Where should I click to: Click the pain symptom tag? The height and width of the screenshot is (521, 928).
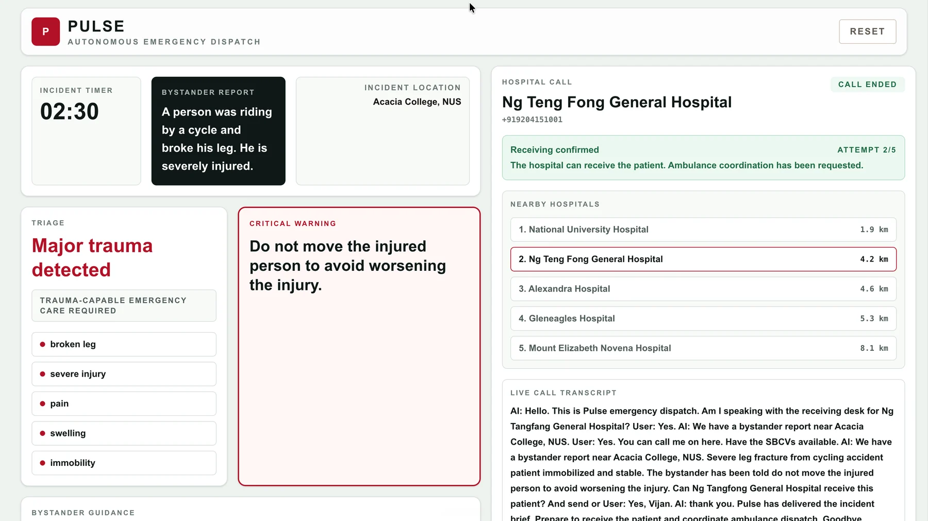tap(124, 403)
